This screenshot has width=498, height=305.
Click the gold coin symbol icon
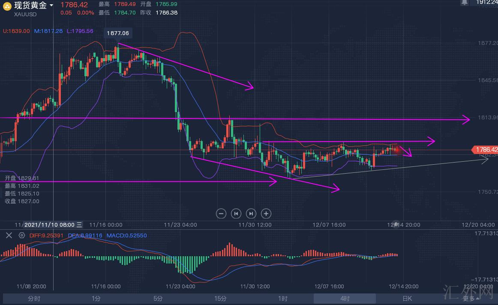pos(7,6)
